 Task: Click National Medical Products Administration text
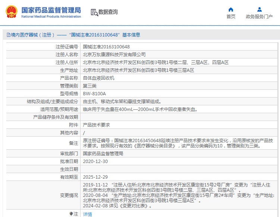click(x=51, y=17)
